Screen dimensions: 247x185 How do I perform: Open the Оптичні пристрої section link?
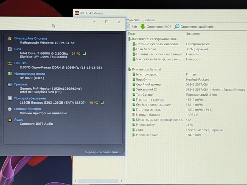tap(27, 109)
